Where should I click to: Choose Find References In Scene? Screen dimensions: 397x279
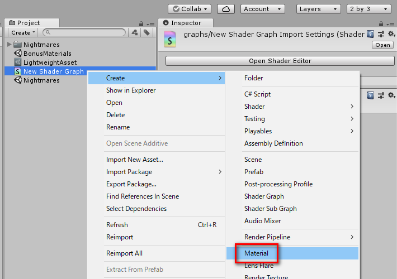(x=157, y=196)
